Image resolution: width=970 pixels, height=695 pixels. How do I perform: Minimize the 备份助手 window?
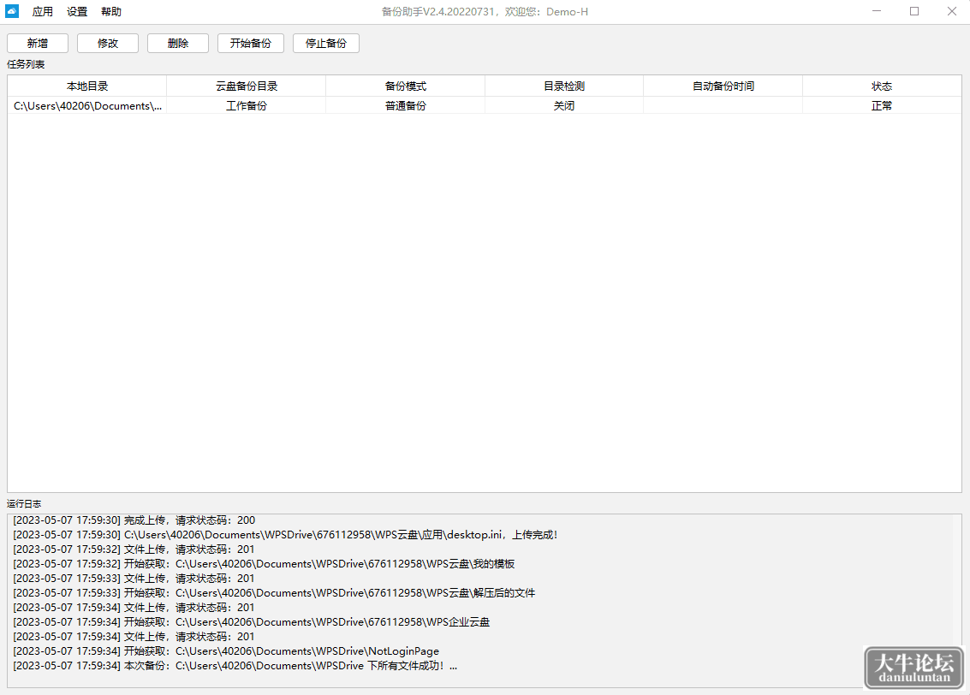[x=877, y=11]
